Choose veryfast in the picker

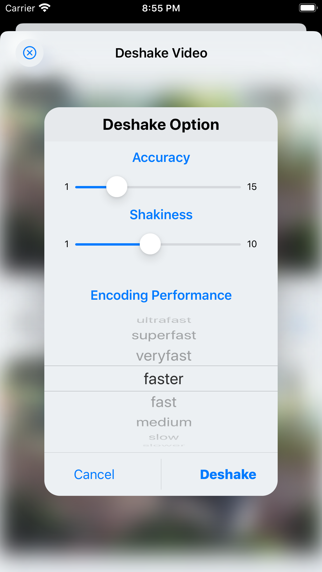click(164, 356)
